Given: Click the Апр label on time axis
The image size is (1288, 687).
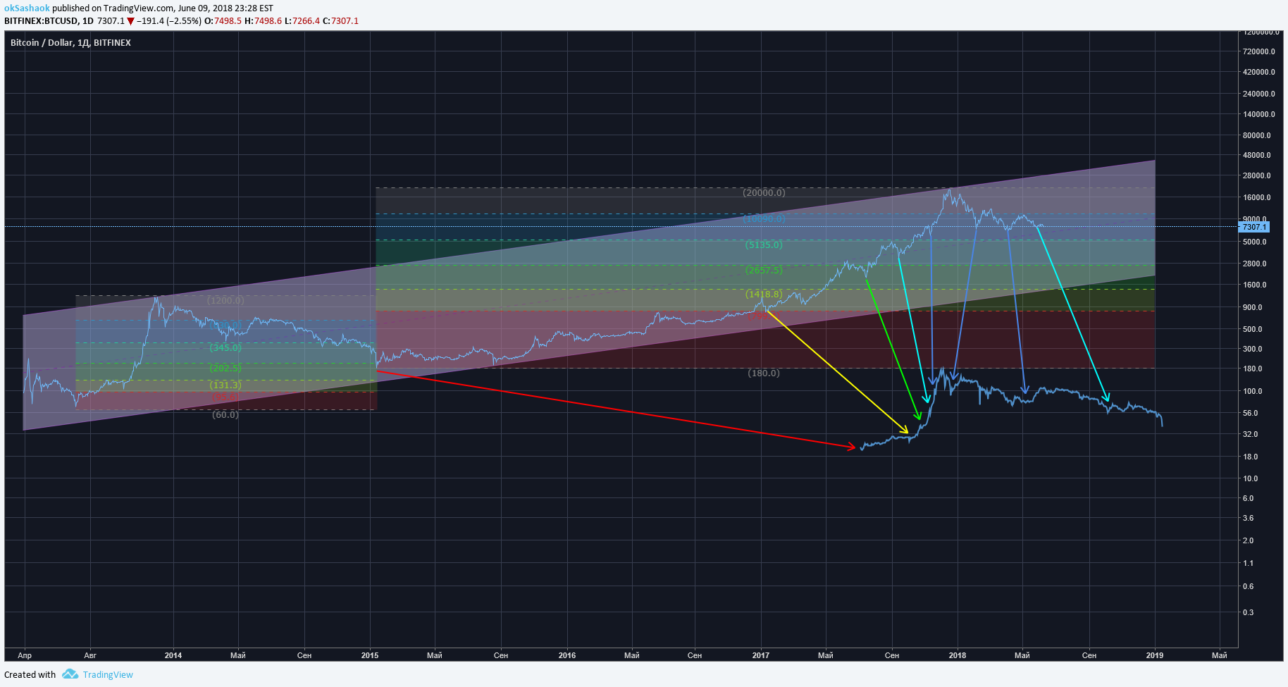Looking at the screenshot, I should click(x=25, y=655).
